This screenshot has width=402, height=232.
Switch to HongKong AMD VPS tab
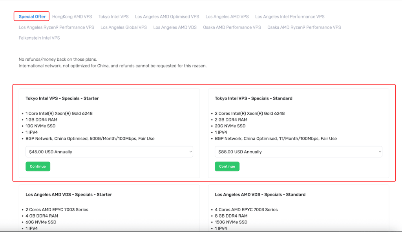coord(72,16)
